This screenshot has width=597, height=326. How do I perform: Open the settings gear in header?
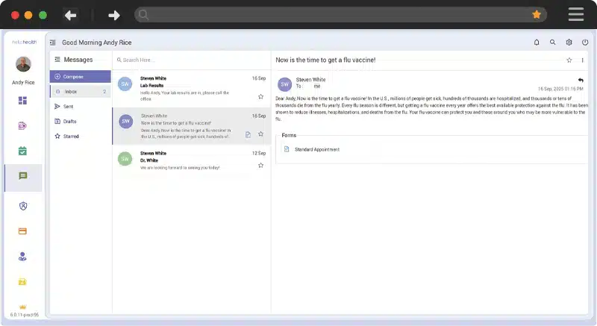pos(569,43)
